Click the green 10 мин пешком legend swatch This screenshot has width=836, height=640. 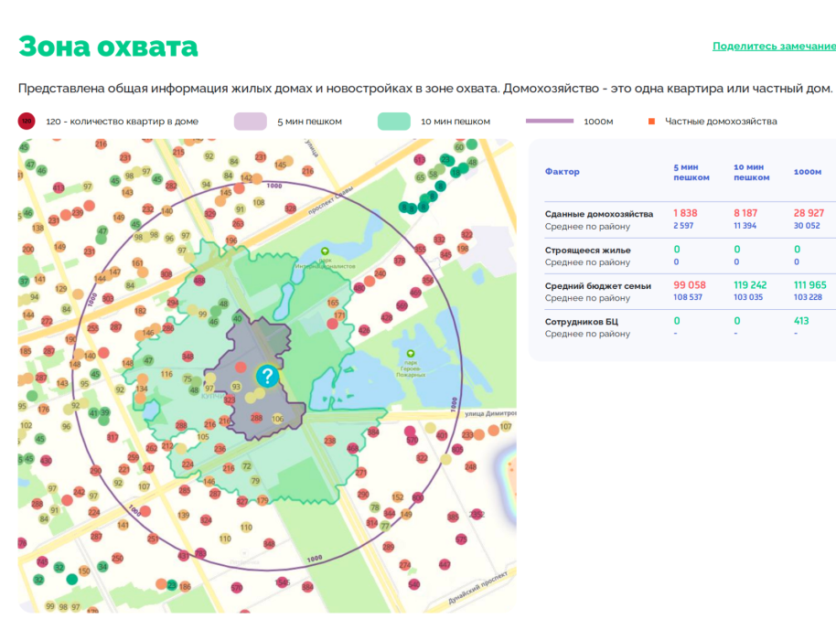coord(393,121)
